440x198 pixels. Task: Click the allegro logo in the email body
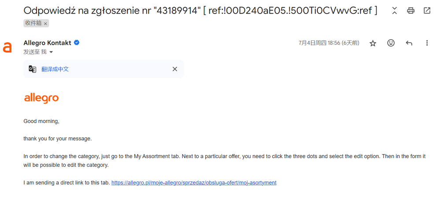coord(41,99)
